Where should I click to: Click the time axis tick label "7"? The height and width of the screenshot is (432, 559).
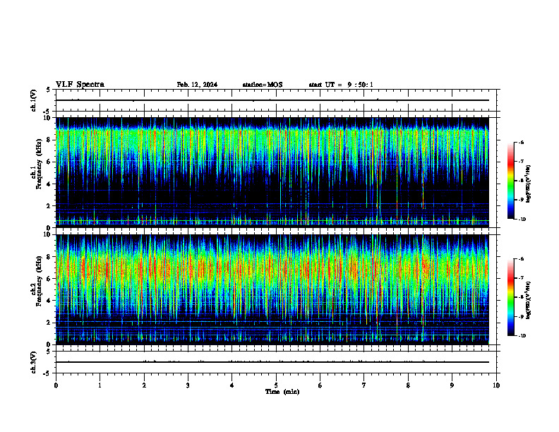pos(364,385)
